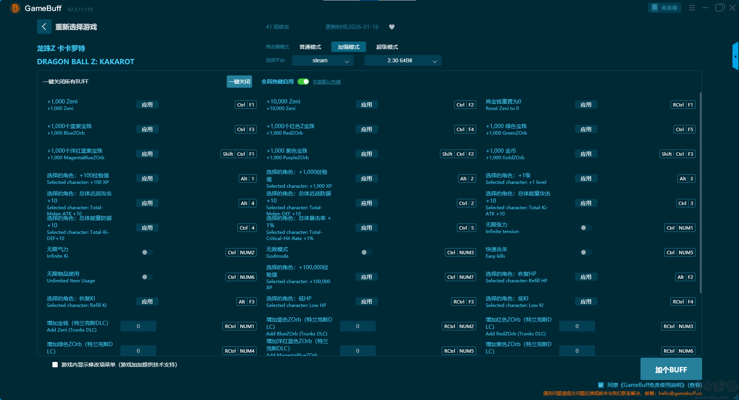Click Ctrl F1 hotkey for +1,000 Zeni

tap(246, 105)
